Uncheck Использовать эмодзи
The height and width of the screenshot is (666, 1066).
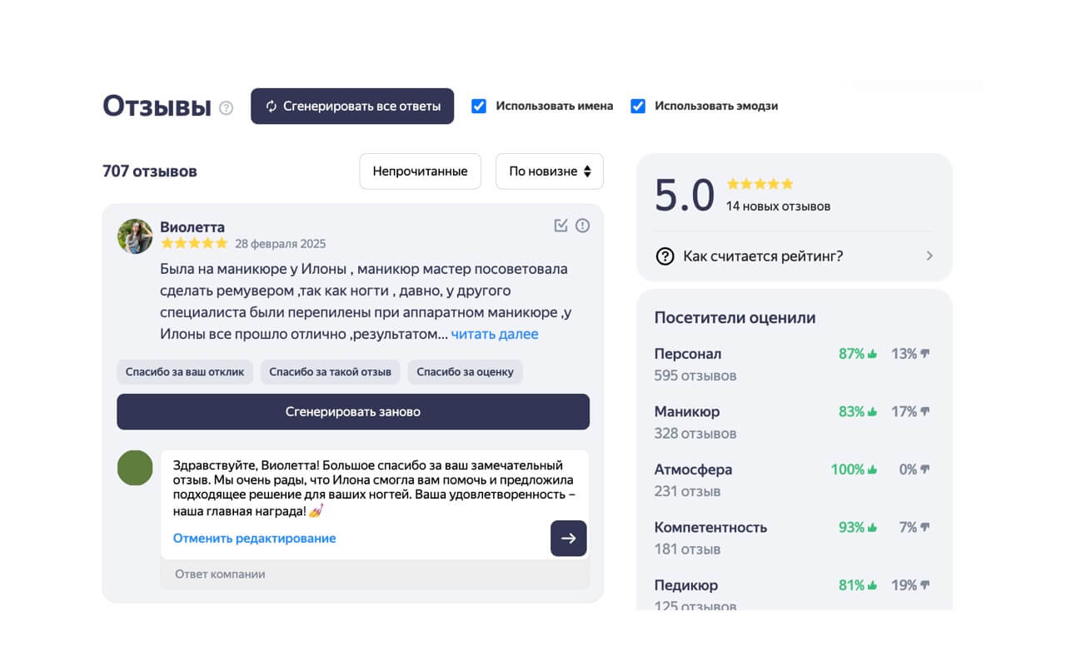[x=637, y=106]
